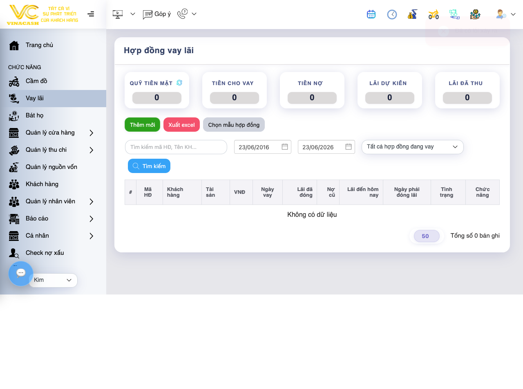Open the contract status filter dropdown
The image size is (523, 389).
pyautogui.click(x=413, y=147)
